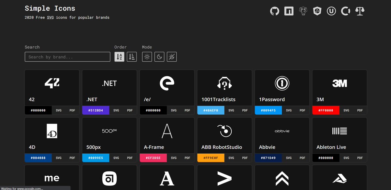The image size is (391, 190).
Task: Download SVG for 1001Tracklists
Action: (231, 110)
